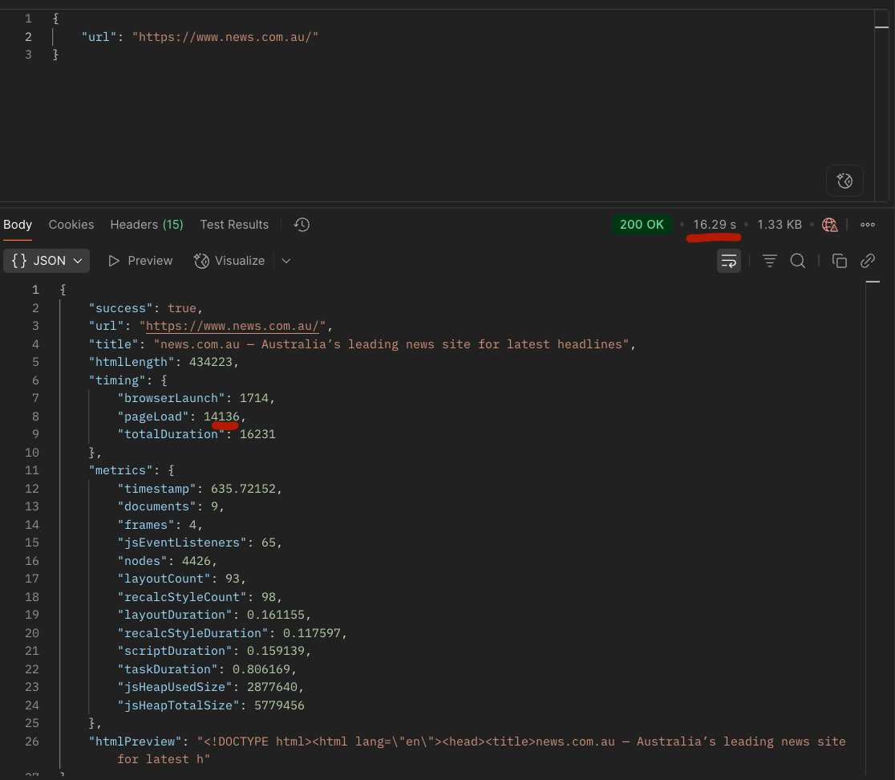Click the request body url value string

coord(225,37)
